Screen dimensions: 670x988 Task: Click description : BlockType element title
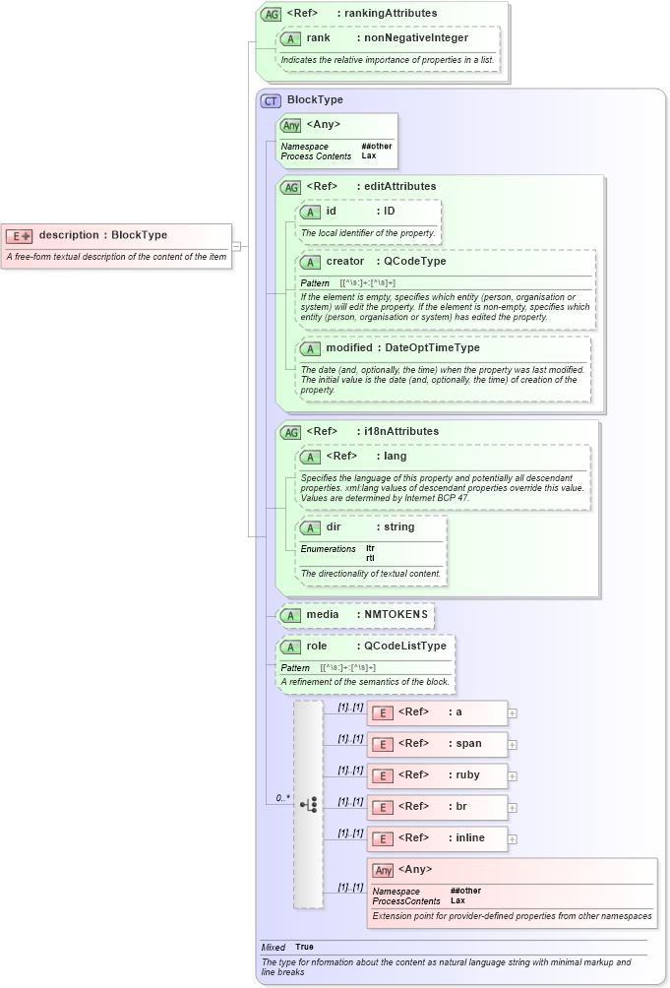tap(103, 235)
